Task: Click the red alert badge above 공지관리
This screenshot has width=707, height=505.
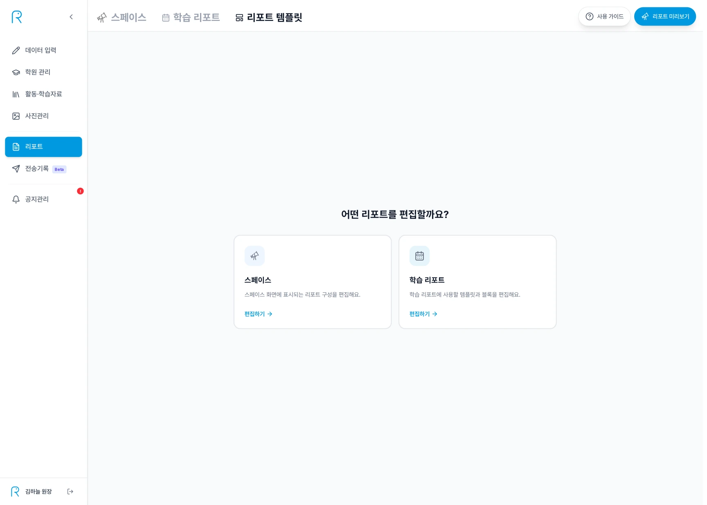Action: (81, 191)
